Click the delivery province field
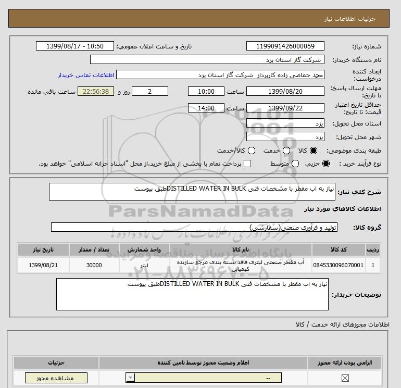The width and height of the screenshot is (401, 388). tap(285, 123)
